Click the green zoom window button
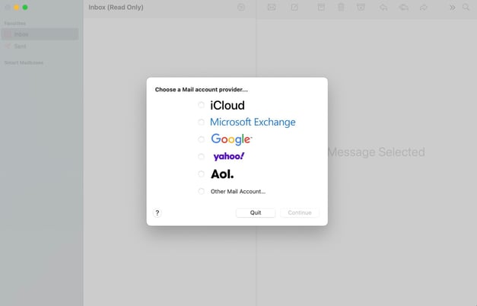Image resolution: width=477 pixels, height=306 pixels. tap(25, 8)
